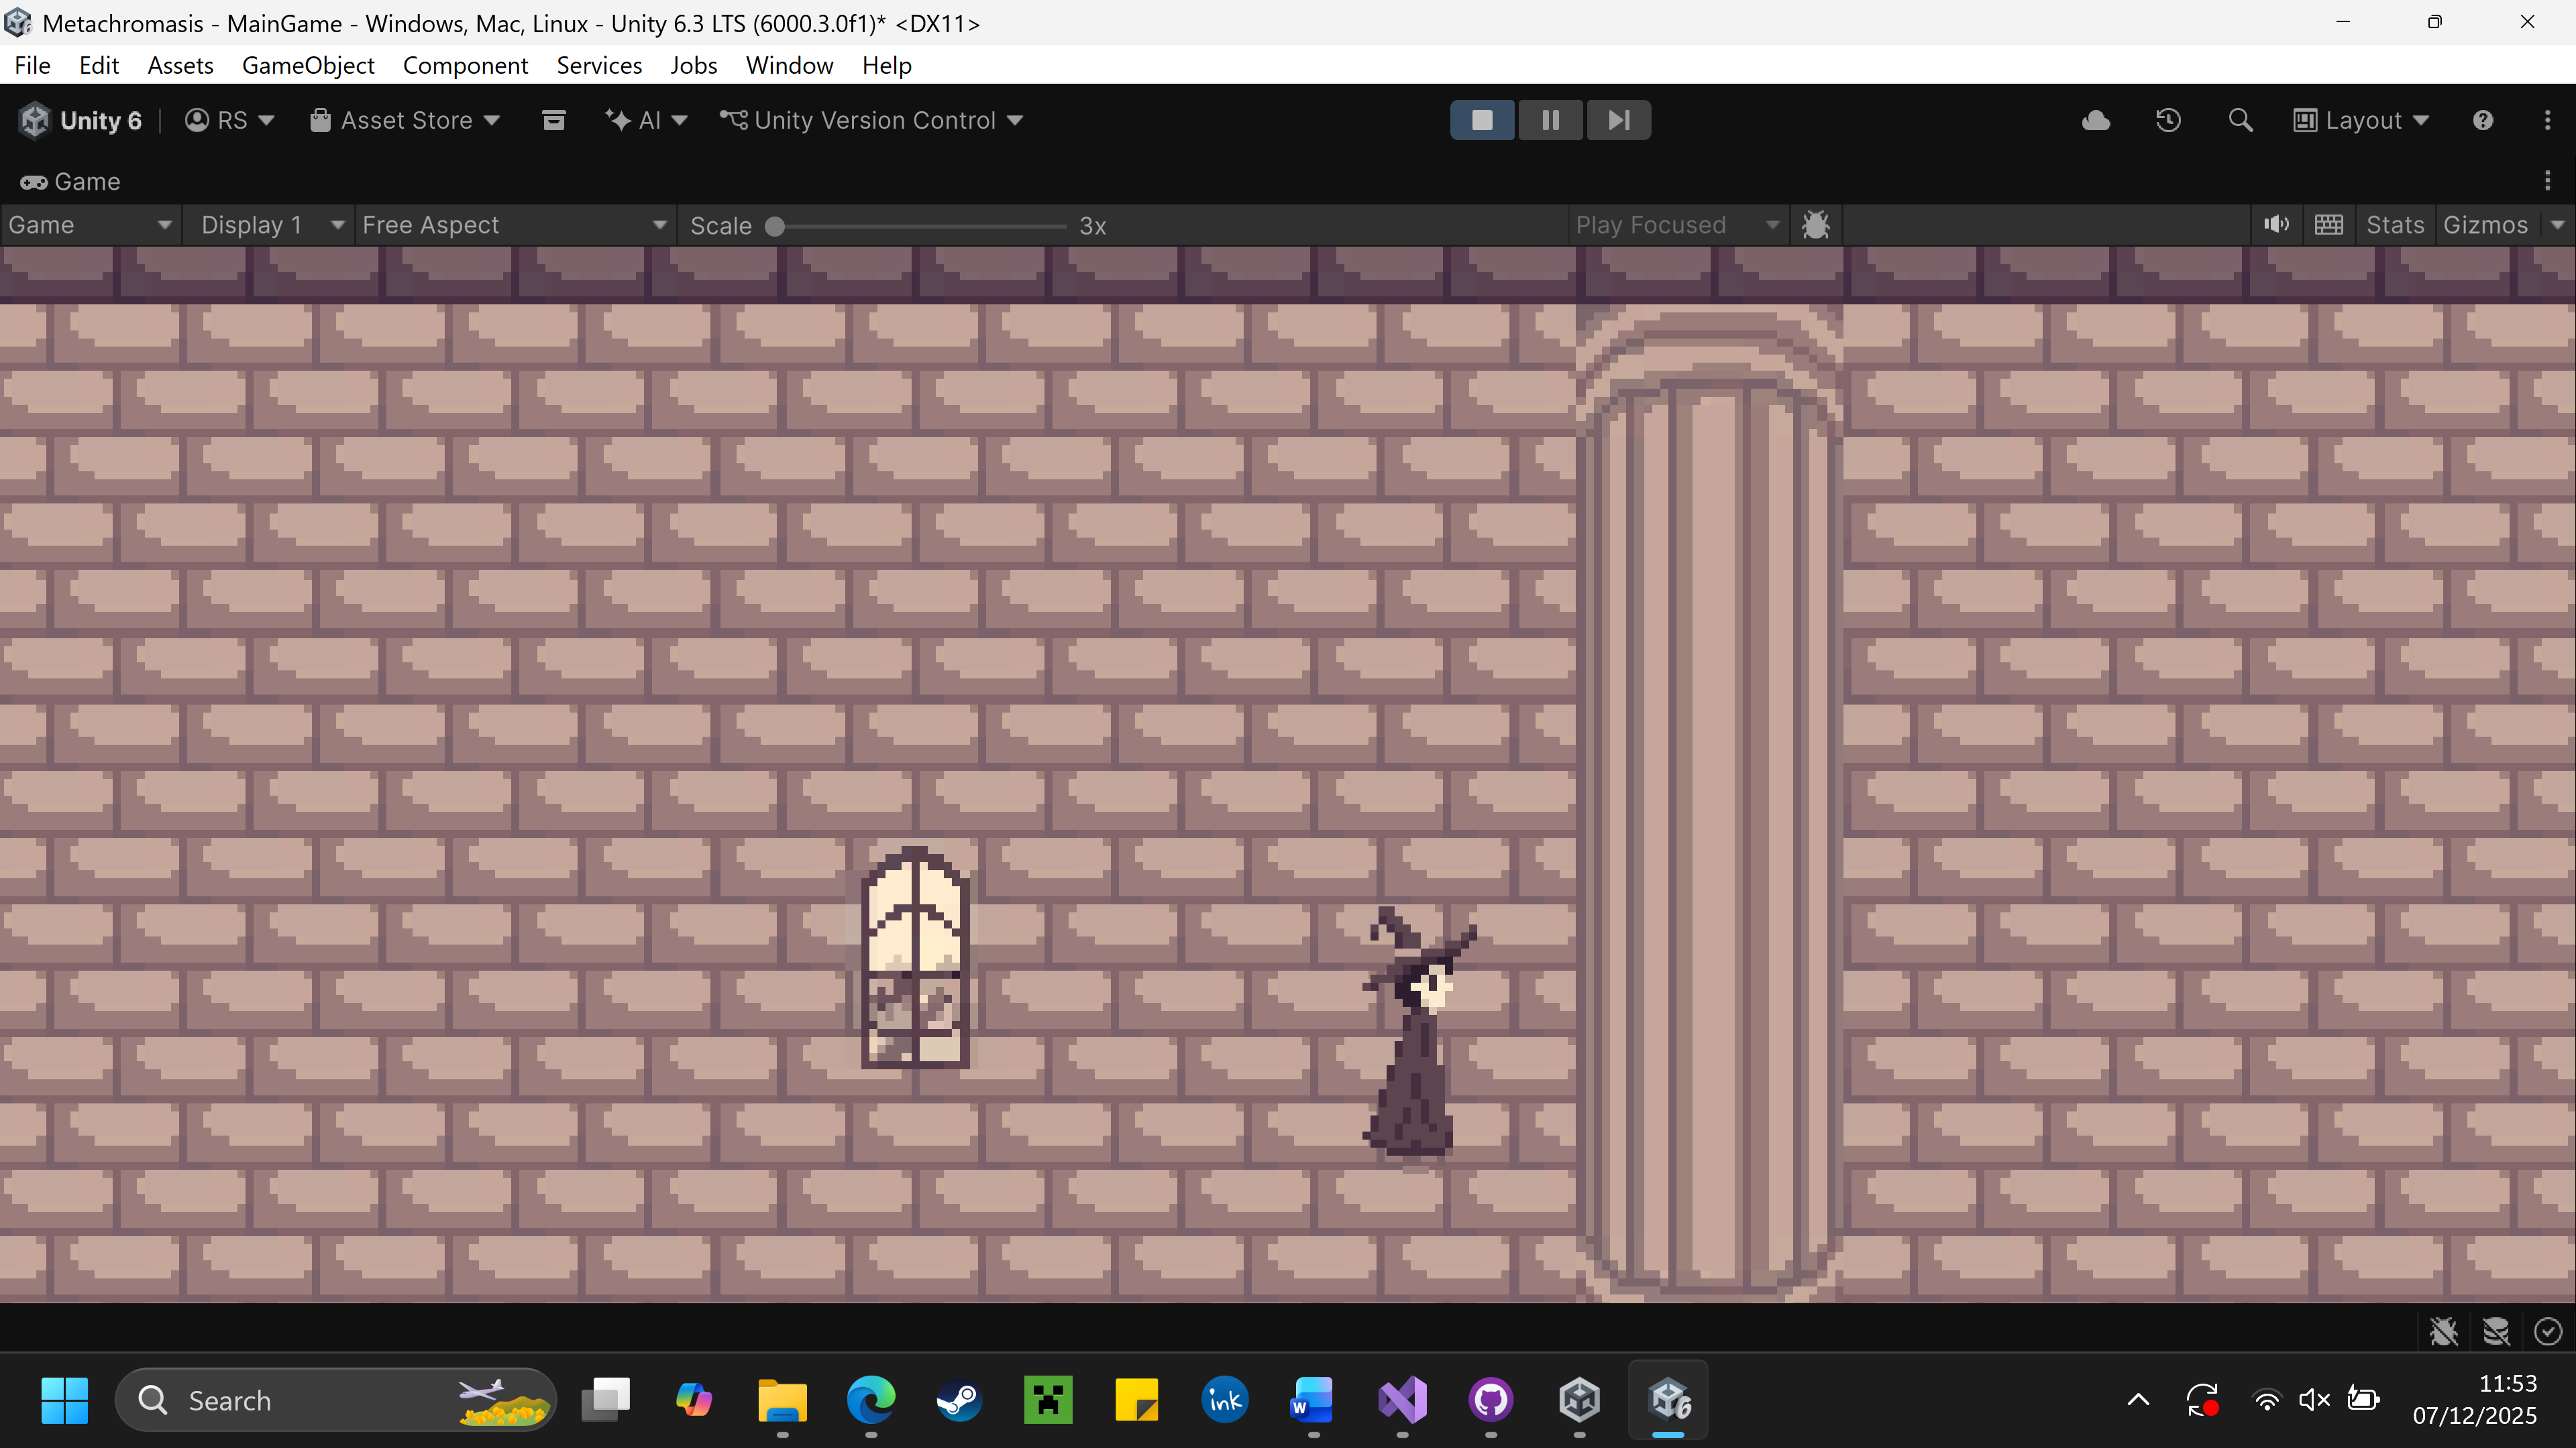Toggle the frame debugger bug icon
Image resolution: width=2576 pixels, height=1448 pixels.
pos(1815,225)
